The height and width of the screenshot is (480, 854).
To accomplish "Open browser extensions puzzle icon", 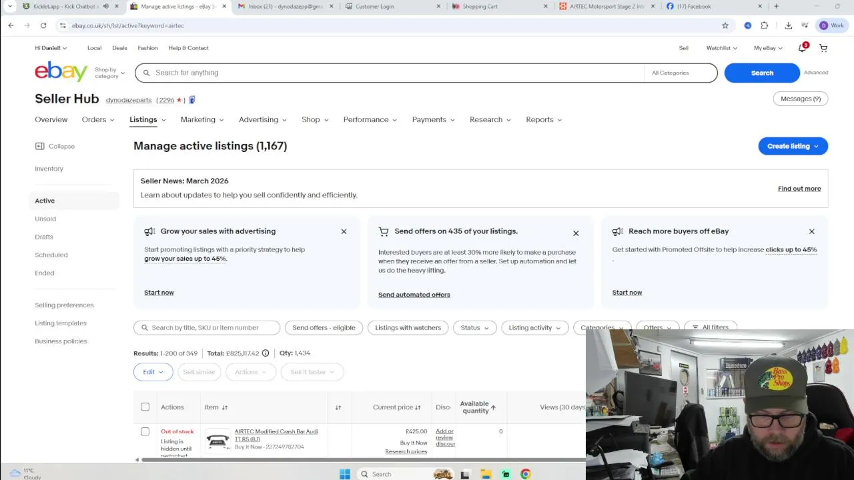I will click(x=765, y=25).
